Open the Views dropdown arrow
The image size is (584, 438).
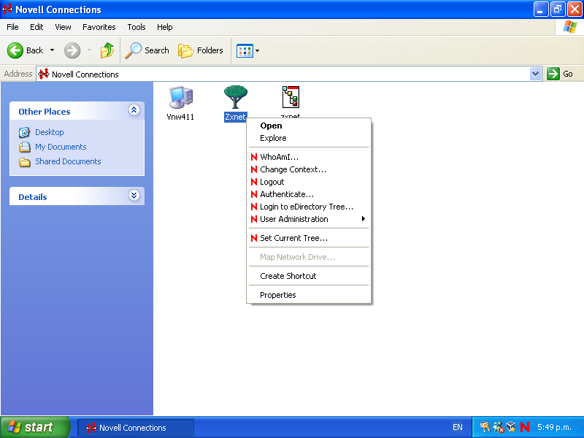pyautogui.click(x=257, y=50)
